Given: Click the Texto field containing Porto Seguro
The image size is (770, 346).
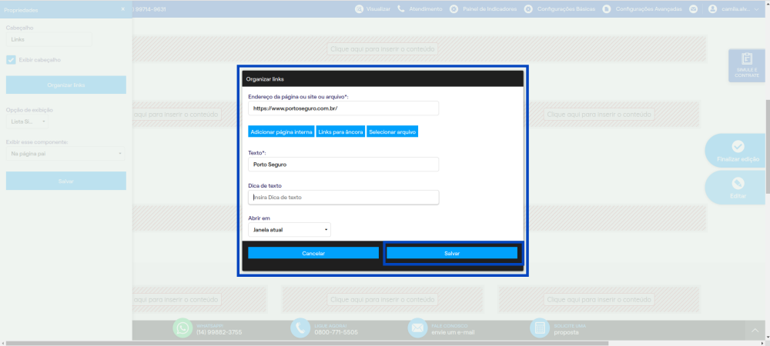Looking at the screenshot, I should point(343,165).
